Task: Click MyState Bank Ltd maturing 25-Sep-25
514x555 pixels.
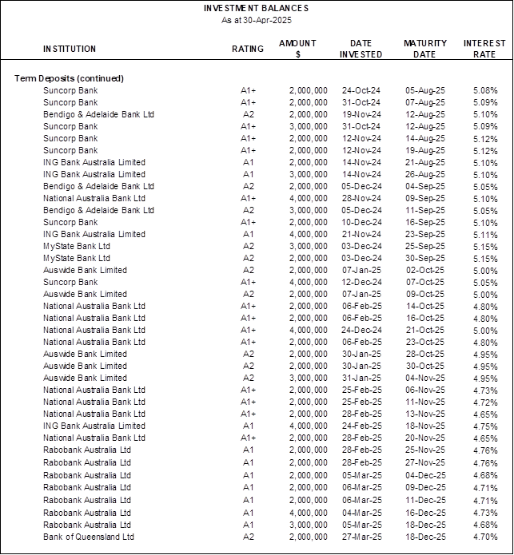Action: click(x=77, y=246)
